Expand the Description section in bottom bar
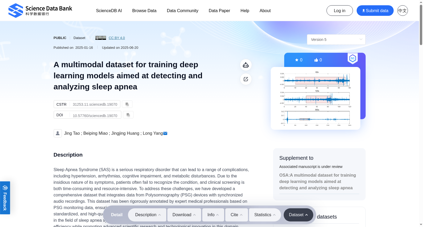The width and height of the screenshot is (423, 227). [148, 215]
